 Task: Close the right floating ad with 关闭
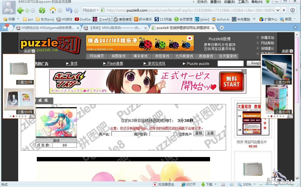(287, 51)
